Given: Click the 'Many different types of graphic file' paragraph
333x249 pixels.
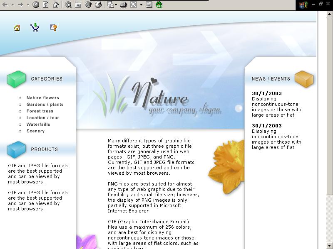Looking at the screenshot, I should (151, 157).
